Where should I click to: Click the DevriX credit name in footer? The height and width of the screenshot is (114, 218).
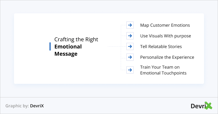(x=37, y=106)
